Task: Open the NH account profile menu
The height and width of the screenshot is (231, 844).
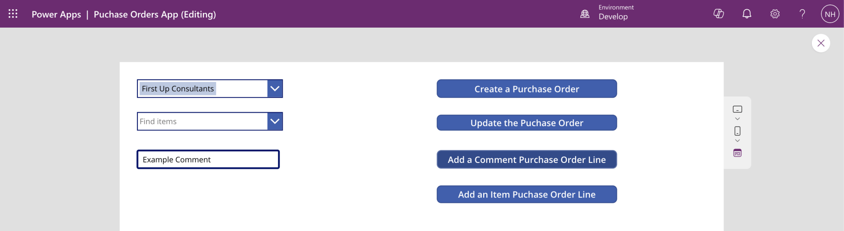Action: point(830,14)
